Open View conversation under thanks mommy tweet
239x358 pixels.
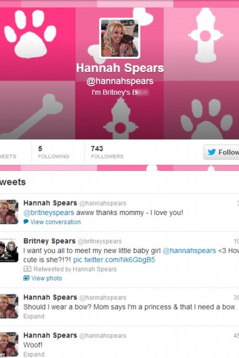coord(55,222)
